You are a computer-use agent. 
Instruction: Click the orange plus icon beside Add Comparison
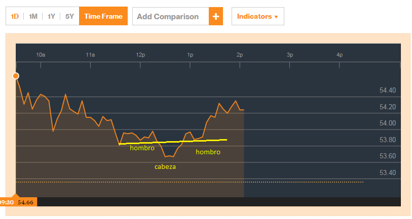(x=216, y=16)
